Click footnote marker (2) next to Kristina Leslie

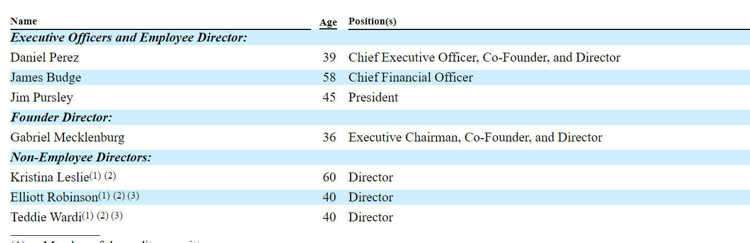click(x=110, y=176)
